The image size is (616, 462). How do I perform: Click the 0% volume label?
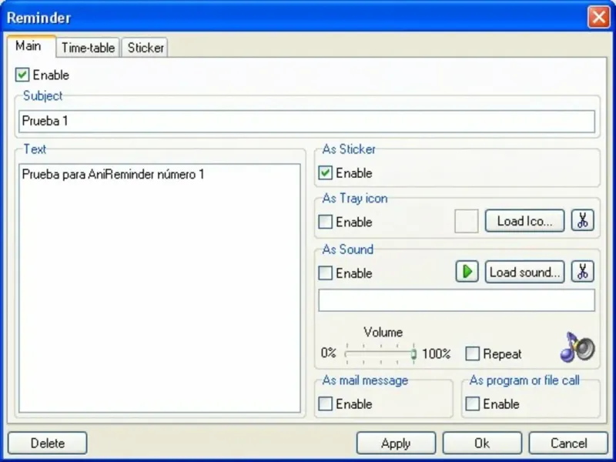click(x=329, y=353)
